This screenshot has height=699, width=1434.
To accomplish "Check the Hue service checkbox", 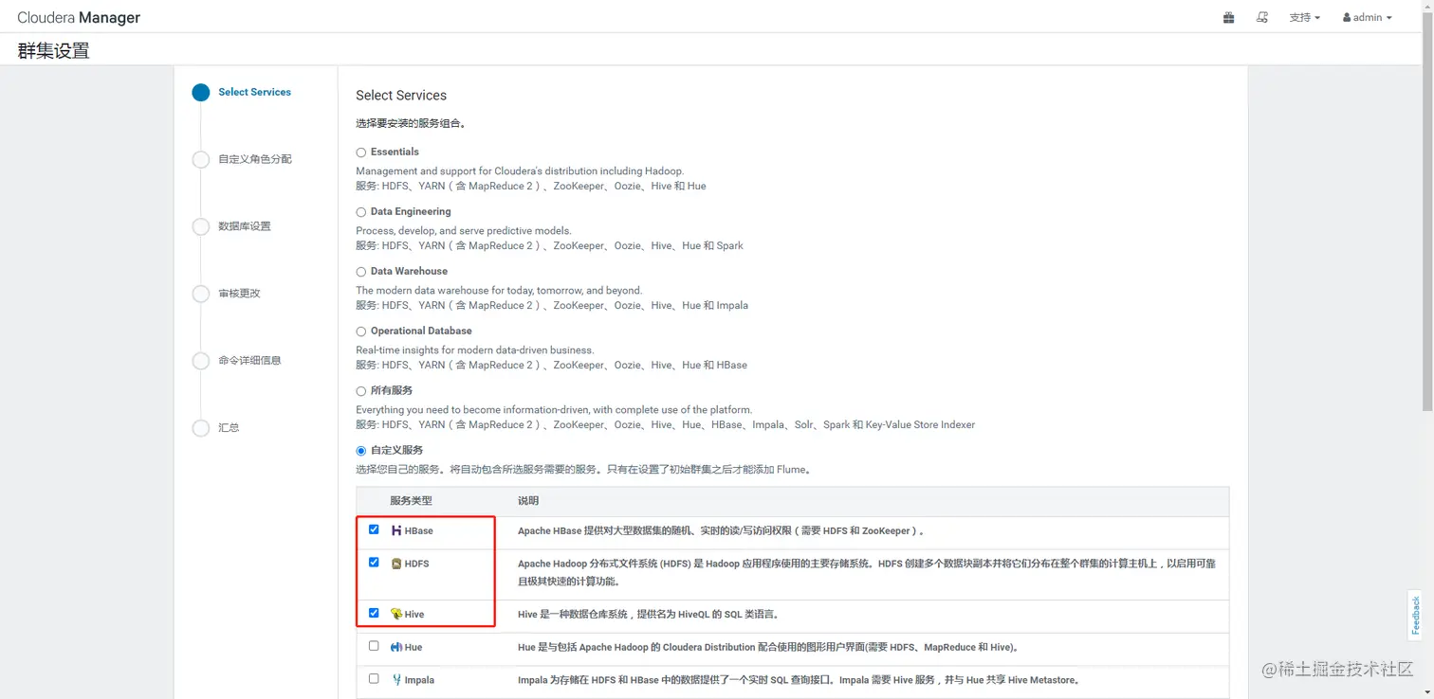I will (374, 646).
